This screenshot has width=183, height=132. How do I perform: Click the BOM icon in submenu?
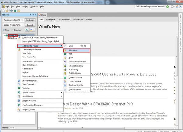click(65, 57)
